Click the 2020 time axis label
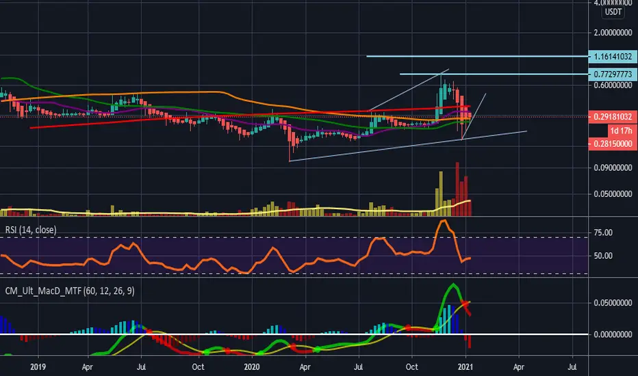 tap(252, 367)
